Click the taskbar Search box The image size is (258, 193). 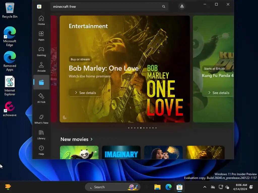click(113, 187)
